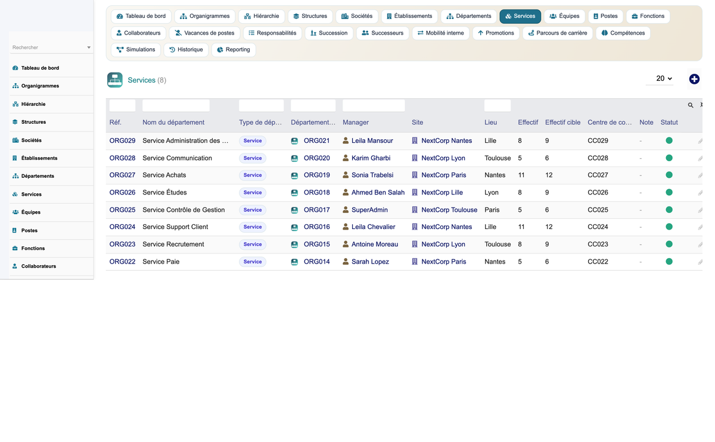Click the sidebar Fonctions briefcase icon
Viewport: 715px width, 442px height.
tap(15, 249)
